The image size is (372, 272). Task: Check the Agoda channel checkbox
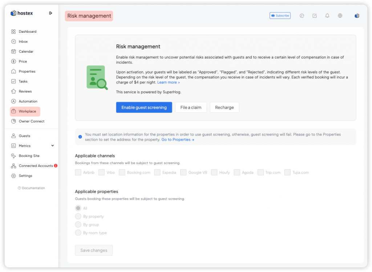click(237, 172)
